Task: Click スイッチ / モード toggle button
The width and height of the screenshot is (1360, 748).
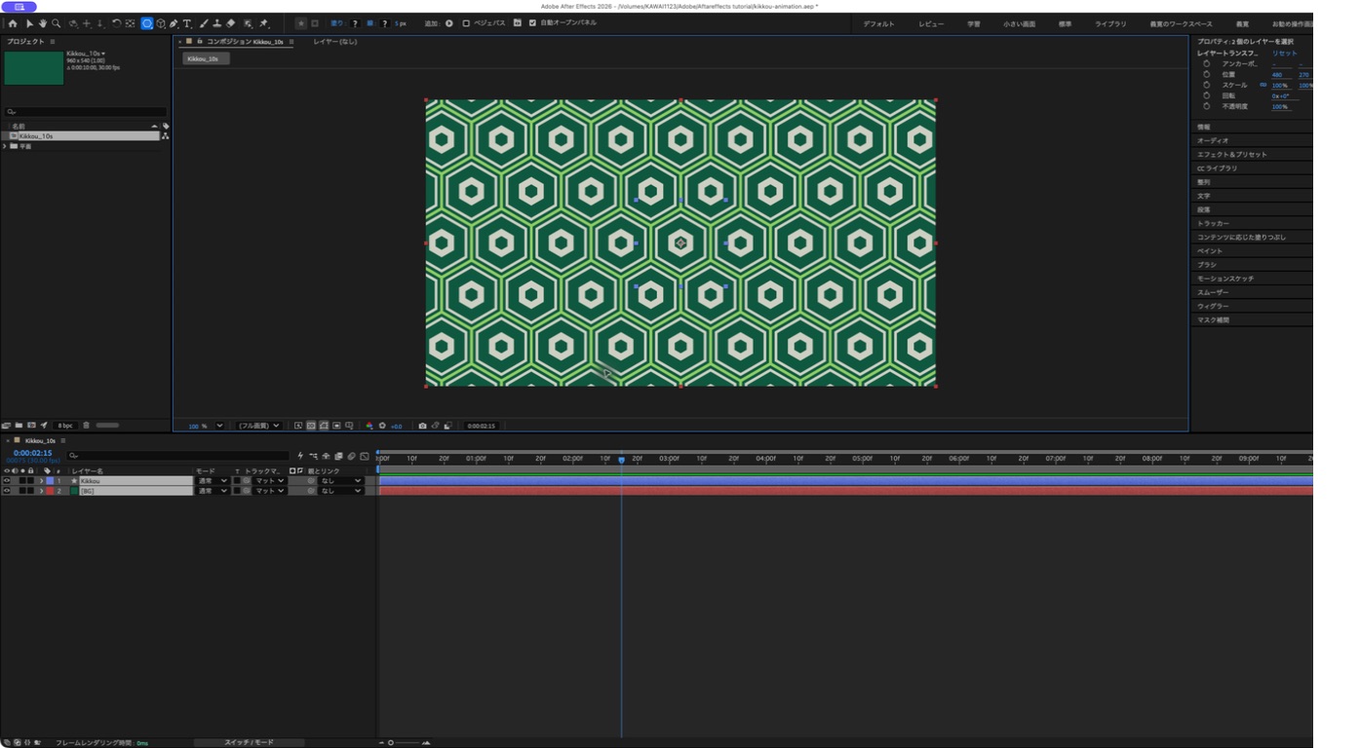Action: point(249,743)
